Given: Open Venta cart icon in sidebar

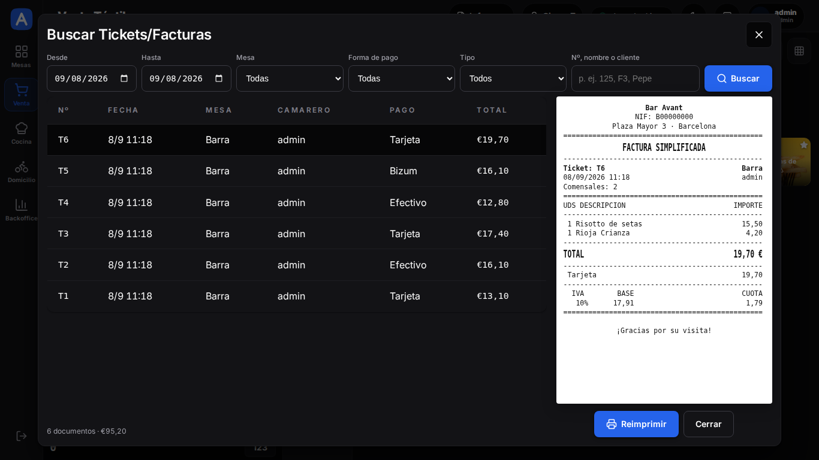Looking at the screenshot, I should (22, 90).
